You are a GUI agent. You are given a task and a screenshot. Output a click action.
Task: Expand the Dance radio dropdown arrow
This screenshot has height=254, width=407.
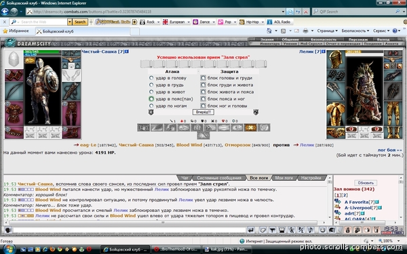[214, 22]
